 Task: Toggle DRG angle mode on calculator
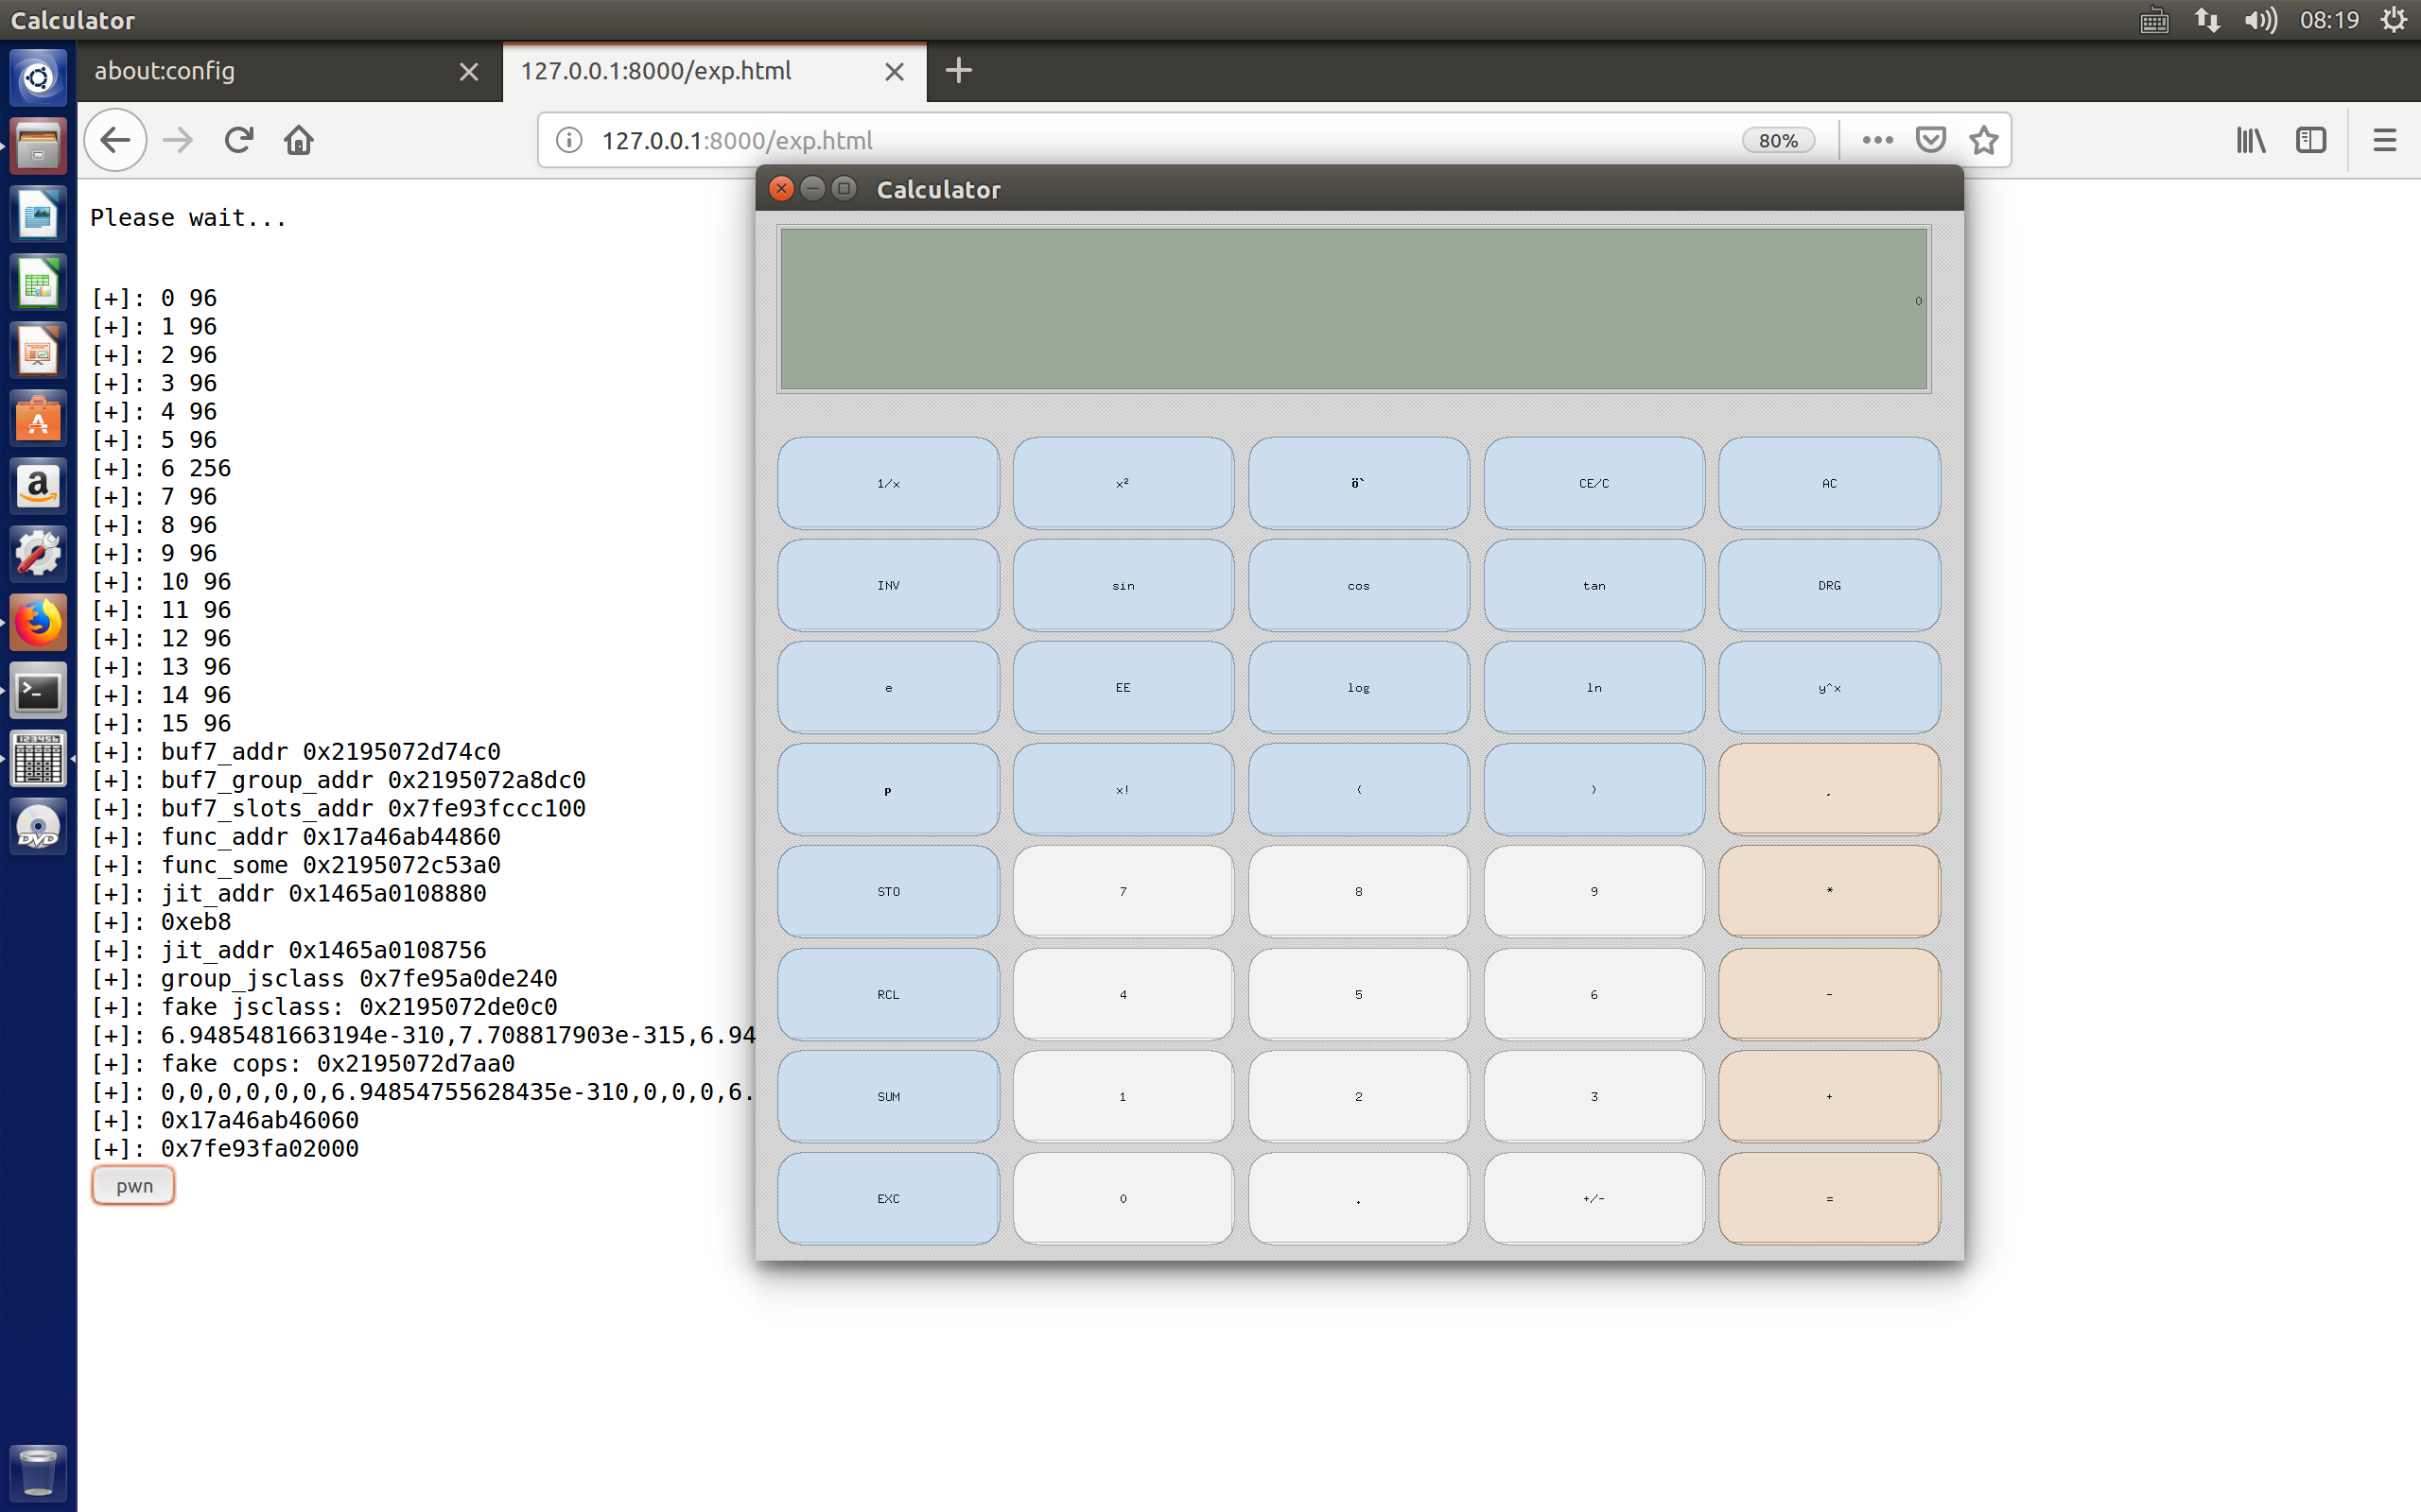(x=1828, y=586)
